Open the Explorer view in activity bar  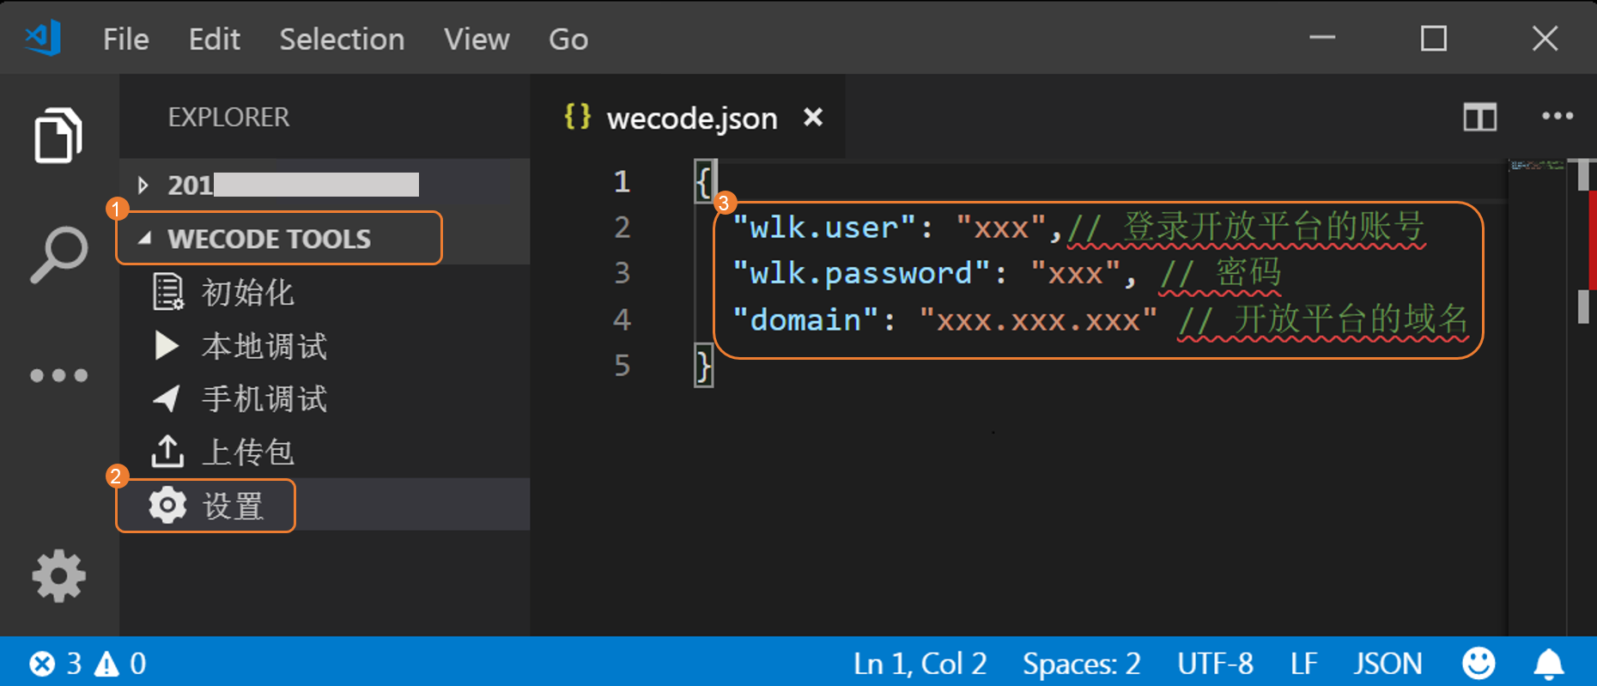click(58, 136)
